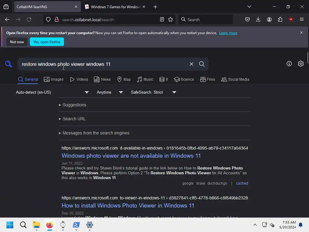
Task: Open Firefox View tab list icon
Action: coord(6,7)
